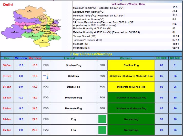Viewport: 183px width, 136px height.
Task: Click the FOG forecast icon for 30-Dec
Action: [46, 65]
